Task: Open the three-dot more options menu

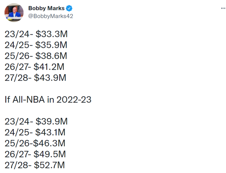Action: click(224, 8)
